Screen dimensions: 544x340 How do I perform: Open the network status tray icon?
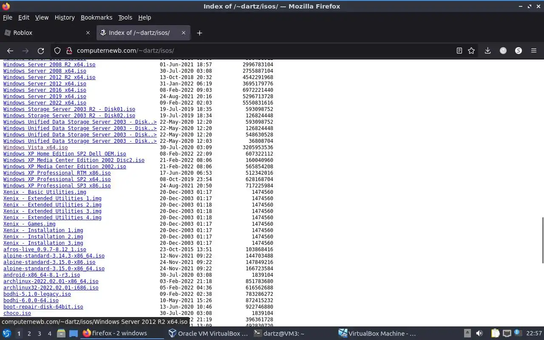pos(507,333)
